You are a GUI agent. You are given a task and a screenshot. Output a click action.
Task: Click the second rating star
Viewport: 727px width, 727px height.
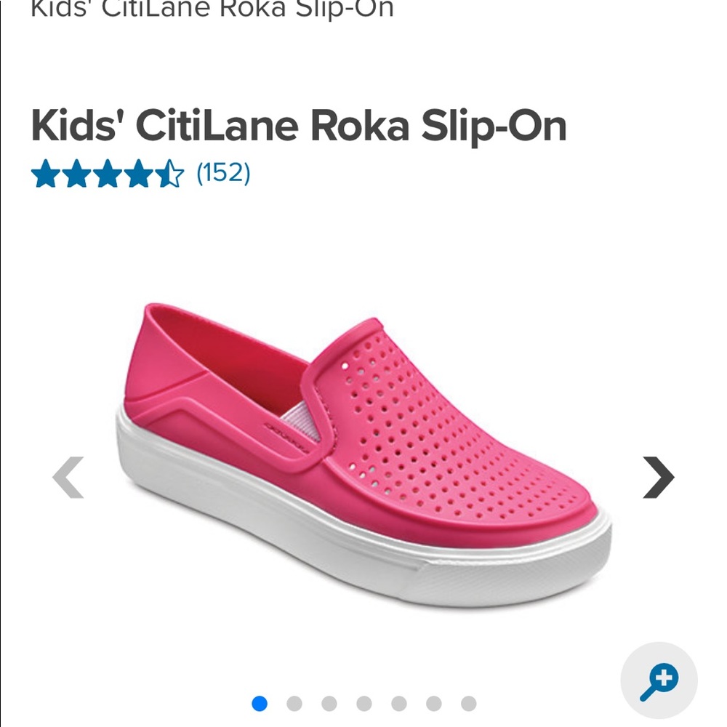click(x=76, y=173)
